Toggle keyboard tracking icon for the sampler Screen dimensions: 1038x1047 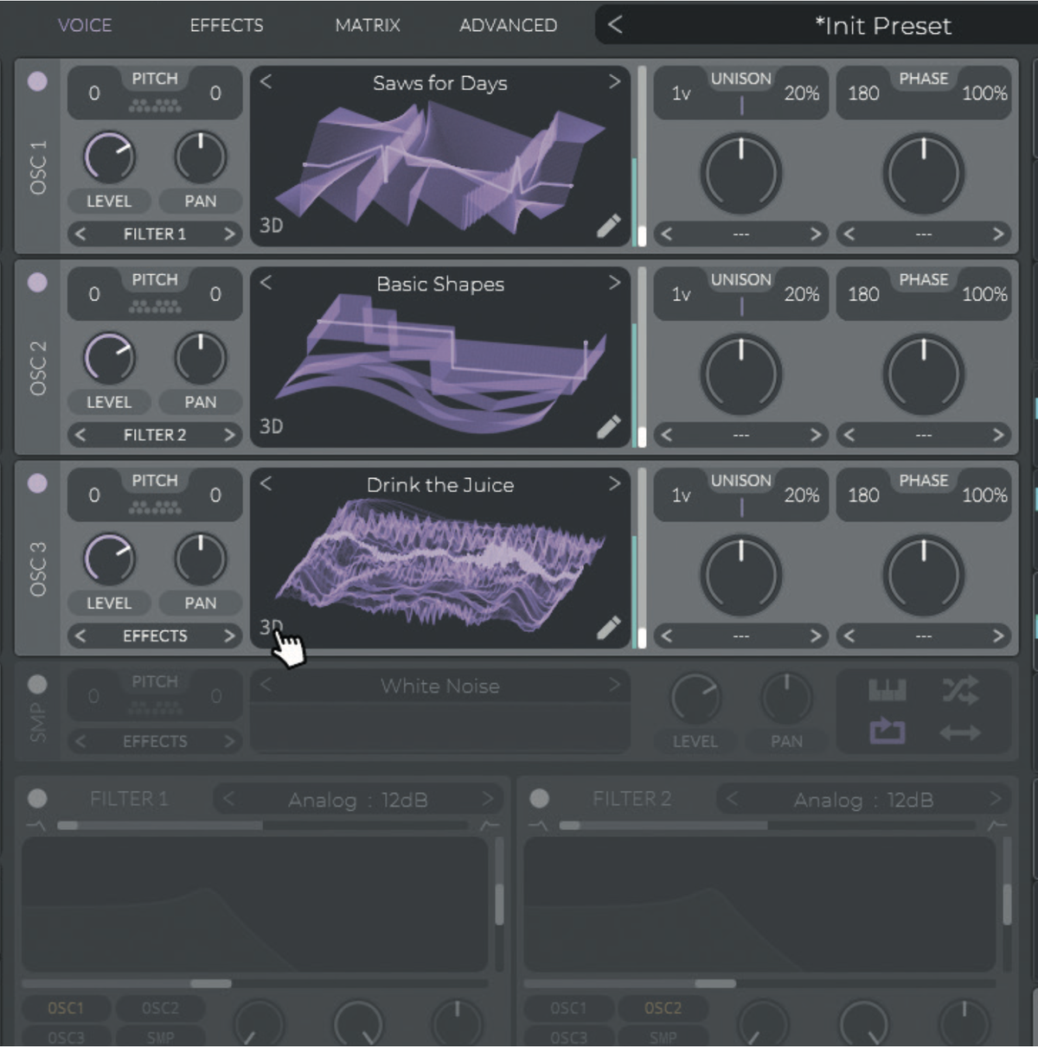point(888,690)
